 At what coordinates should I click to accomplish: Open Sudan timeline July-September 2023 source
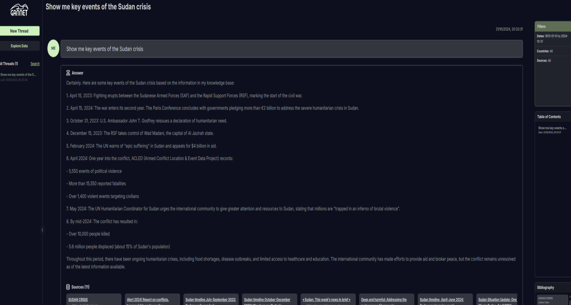coord(211,299)
